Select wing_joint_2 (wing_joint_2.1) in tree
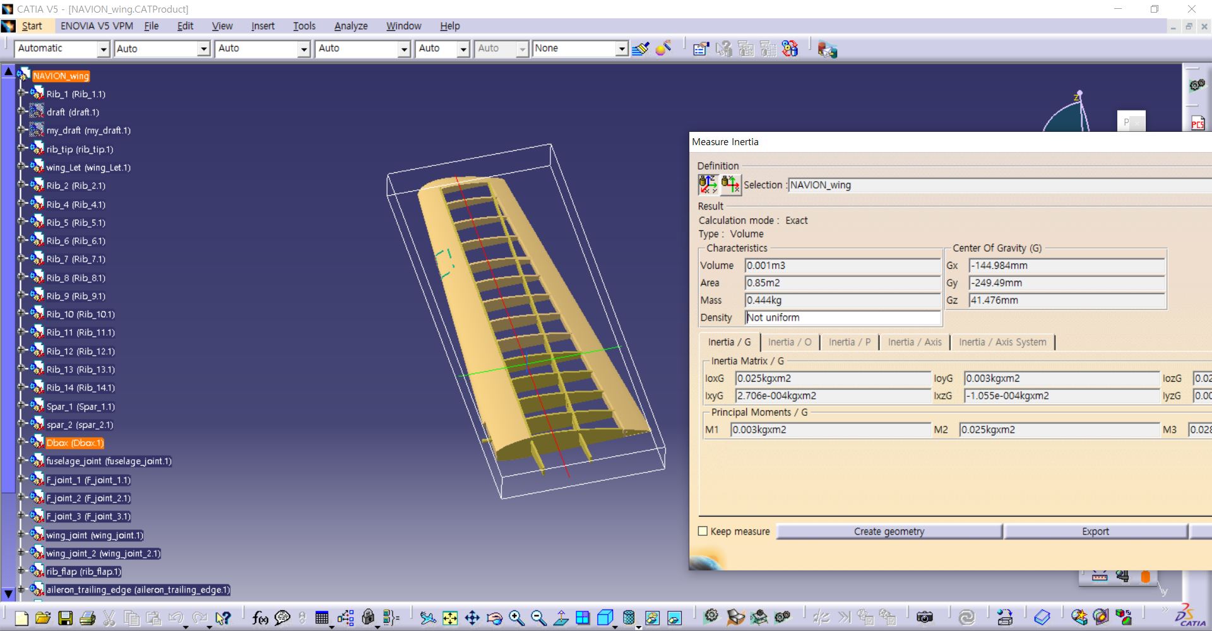Screen dimensions: 1212x631 pos(103,553)
